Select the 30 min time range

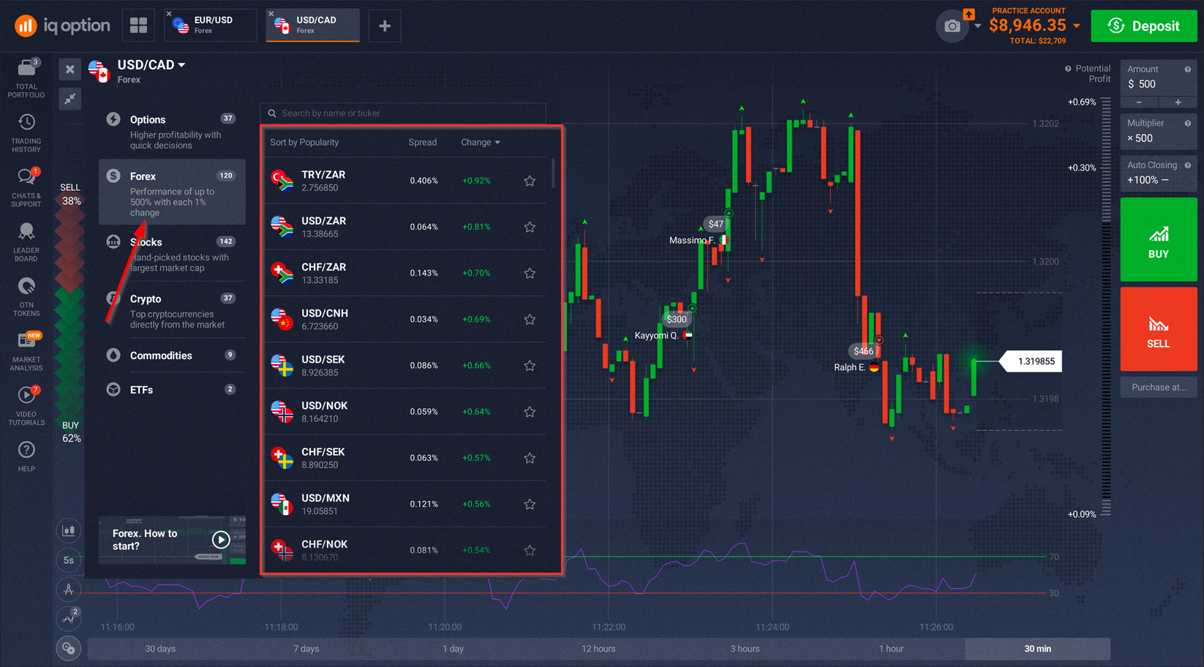[1037, 649]
